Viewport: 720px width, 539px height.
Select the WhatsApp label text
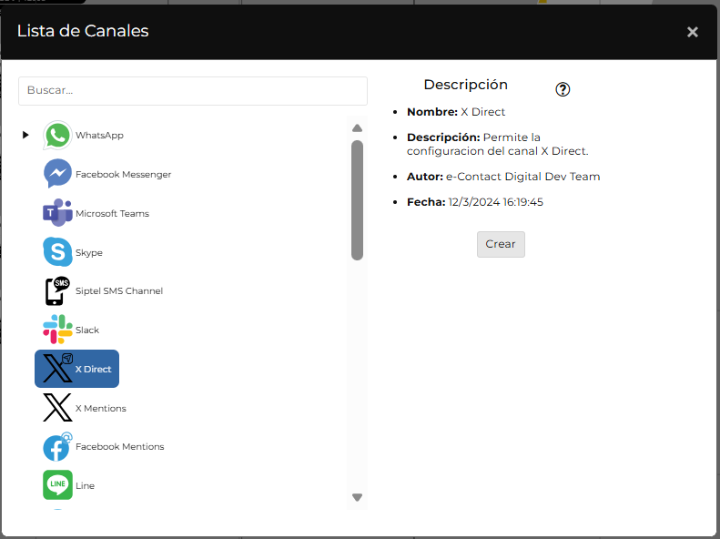tap(99, 136)
